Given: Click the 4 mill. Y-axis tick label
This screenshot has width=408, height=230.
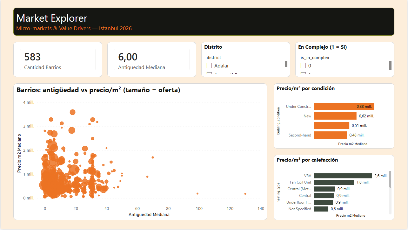Looking at the screenshot, I should (29, 102).
